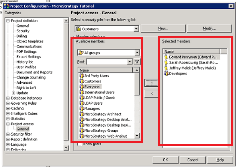Expand the Update tree node
The height and width of the screenshot is (167, 239).
click(14, 93)
